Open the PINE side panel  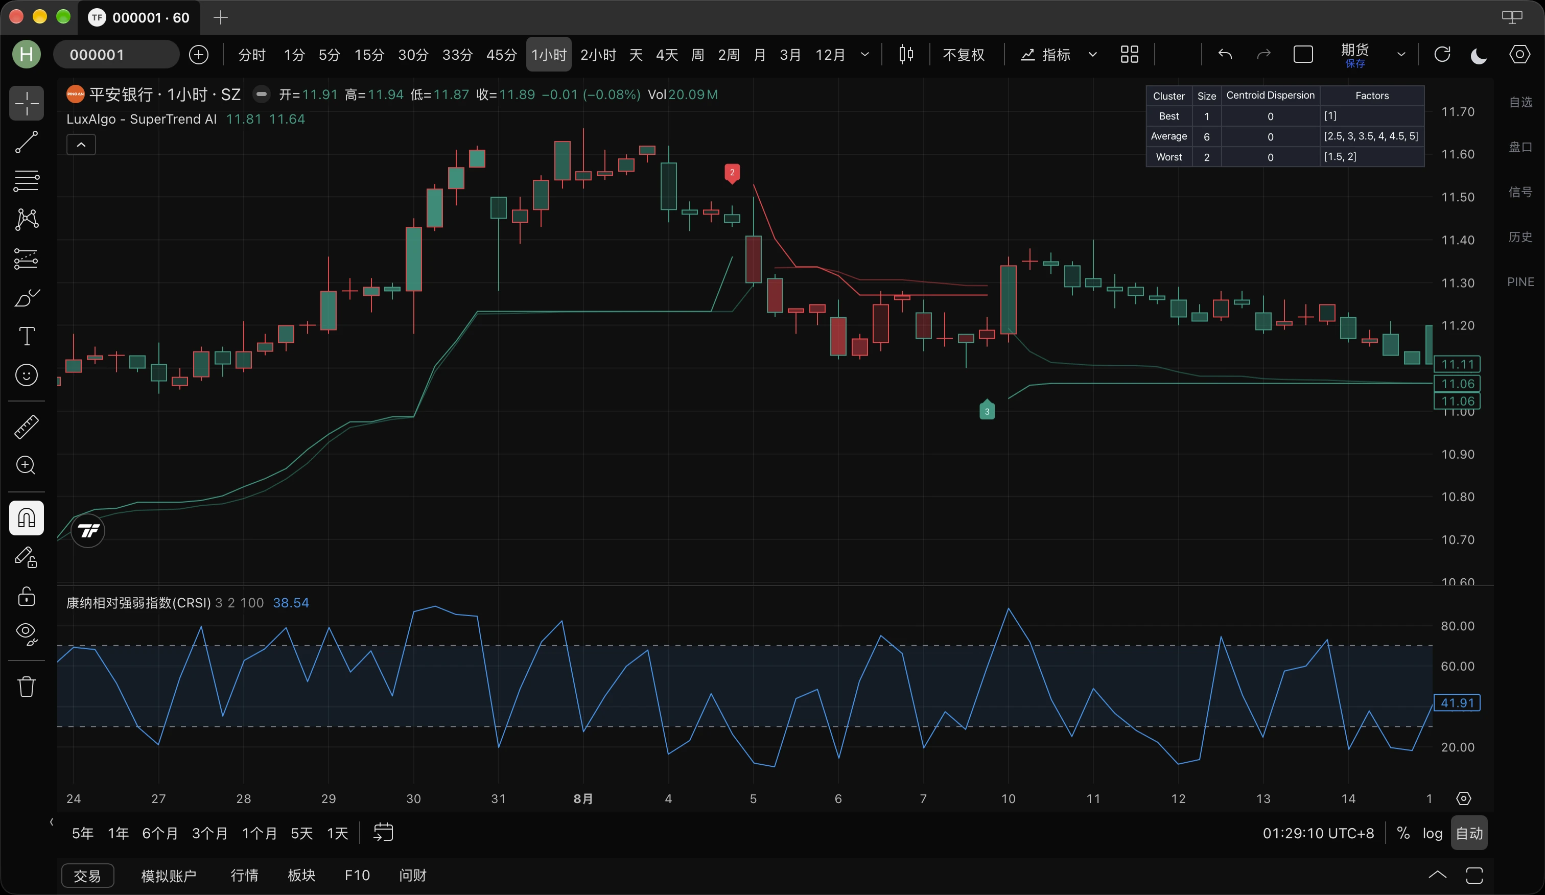[x=1520, y=282]
